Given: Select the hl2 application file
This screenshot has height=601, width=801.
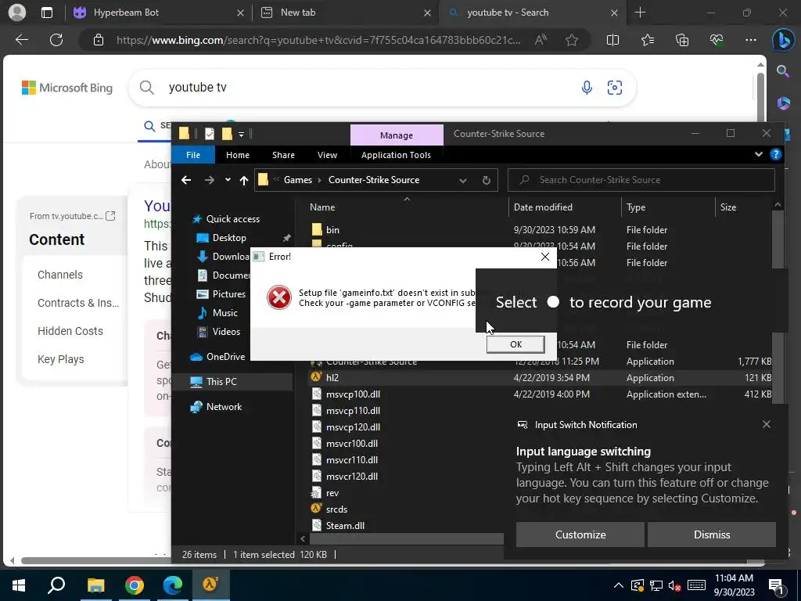Looking at the screenshot, I should (x=332, y=378).
